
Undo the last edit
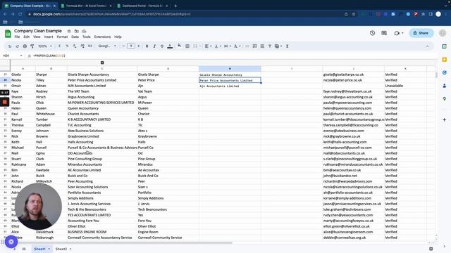tap(10, 46)
